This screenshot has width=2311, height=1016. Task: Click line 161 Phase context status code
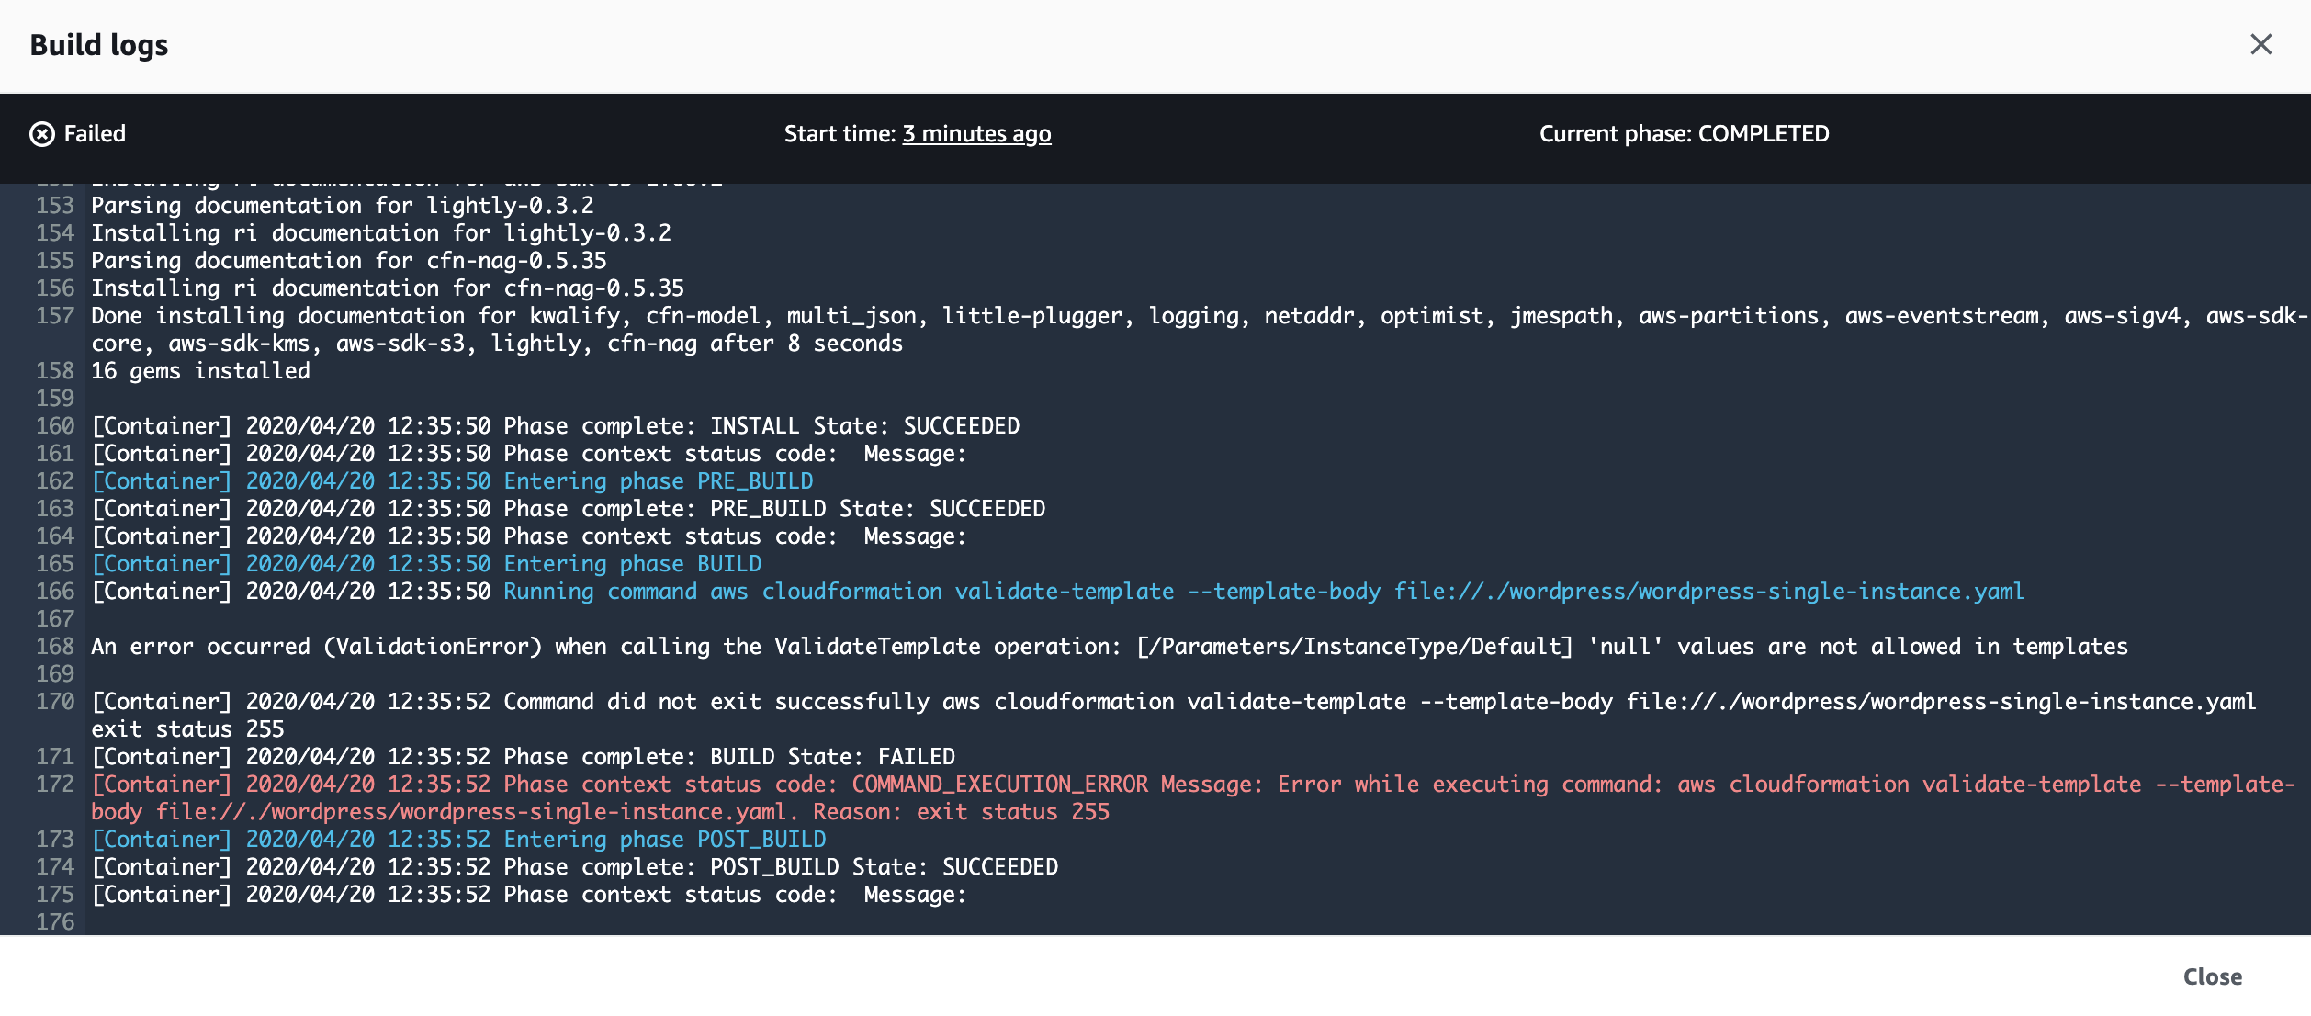(x=528, y=454)
